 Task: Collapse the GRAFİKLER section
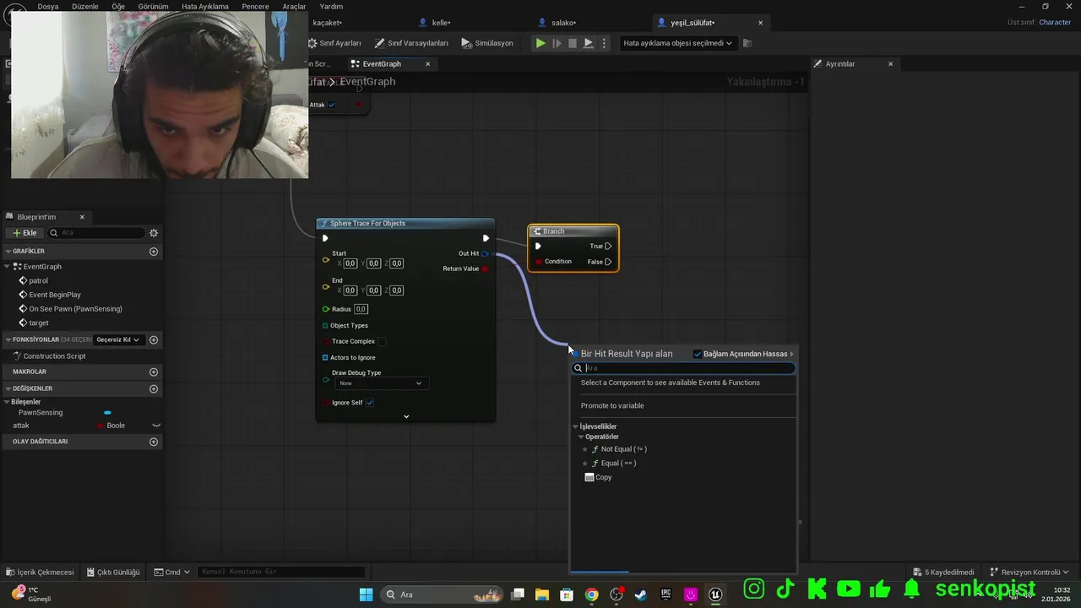pos(8,252)
